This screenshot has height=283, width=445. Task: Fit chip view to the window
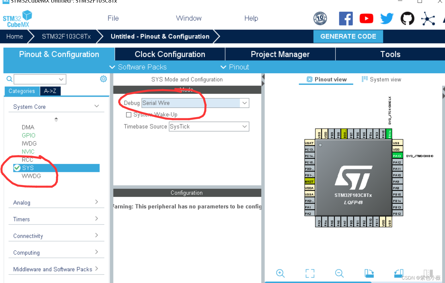pyautogui.click(x=310, y=273)
